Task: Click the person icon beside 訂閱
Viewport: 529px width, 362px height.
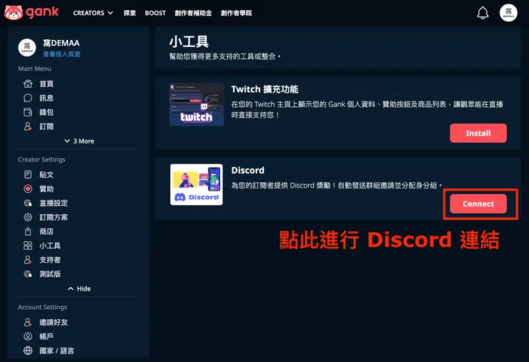Action: 28,126
